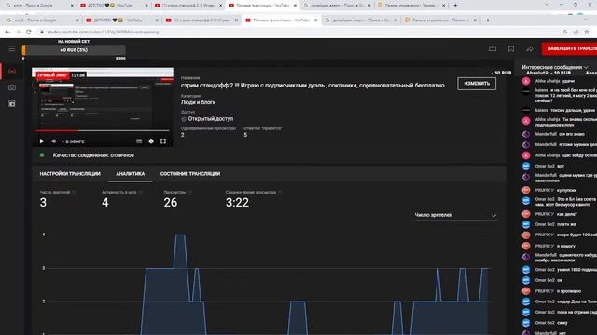Click the Google Translate icon in address bar
Screen dimensions: 597x335
click(565, 33)
